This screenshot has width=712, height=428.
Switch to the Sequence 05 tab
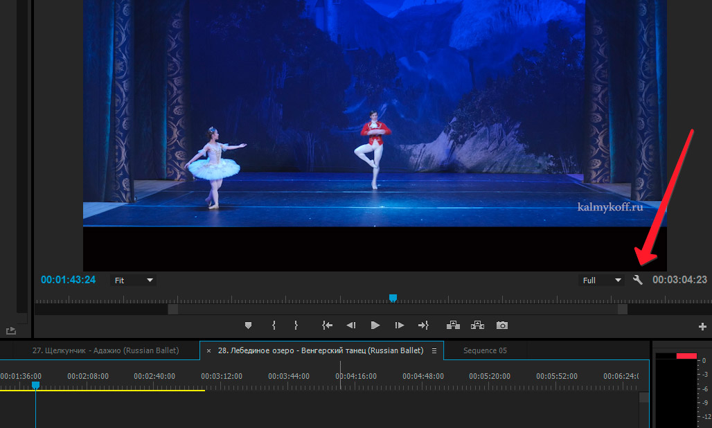coord(485,350)
